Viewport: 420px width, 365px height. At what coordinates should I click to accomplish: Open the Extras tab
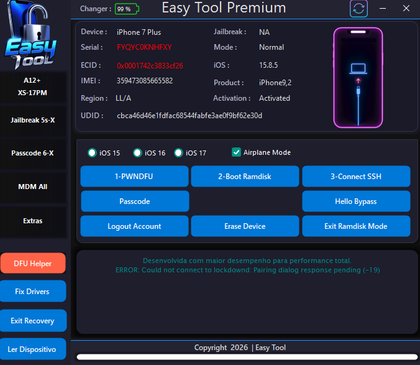(33, 221)
